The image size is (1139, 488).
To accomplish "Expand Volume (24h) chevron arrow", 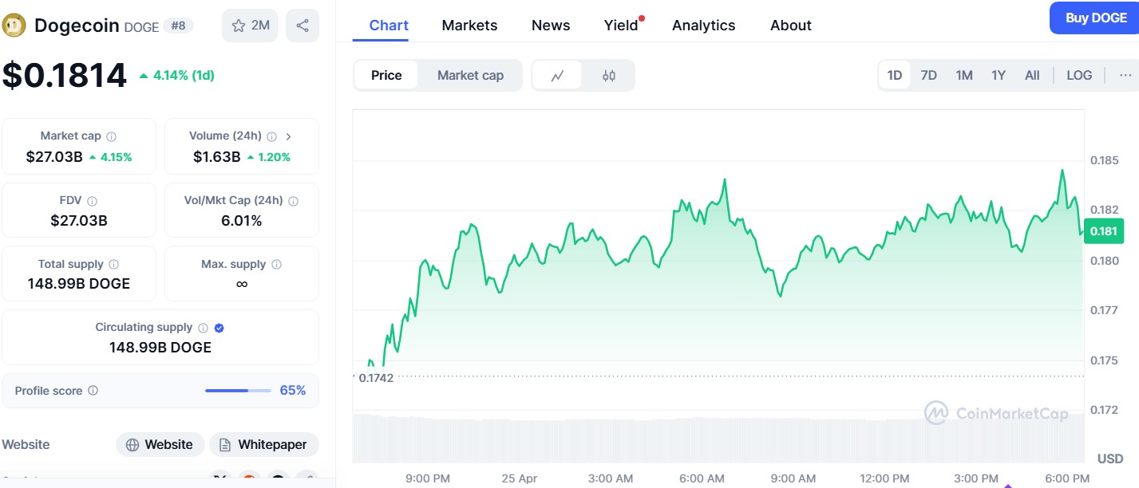I will click(288, 136).
